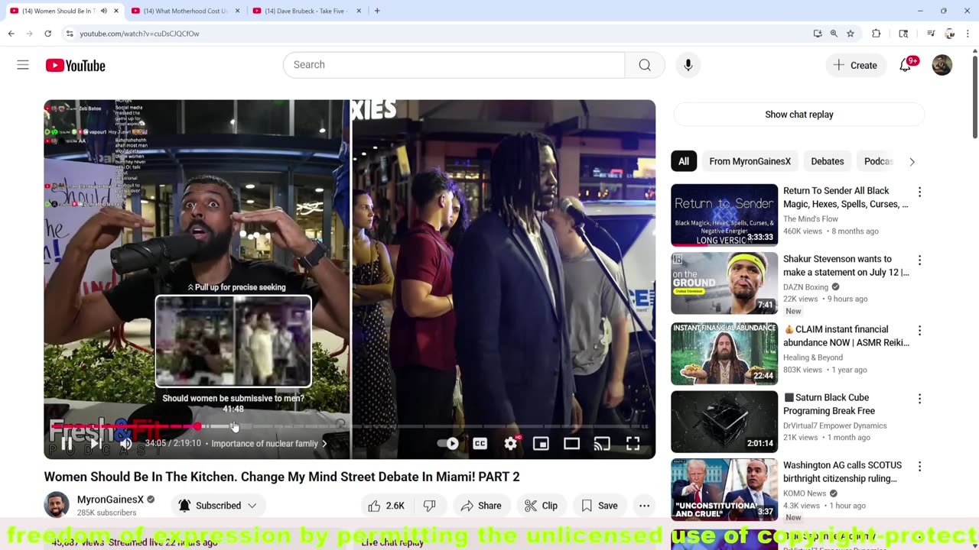Click Show chat replay button
979x550 pixels.
pyautogui.click(x=798, y=115)
